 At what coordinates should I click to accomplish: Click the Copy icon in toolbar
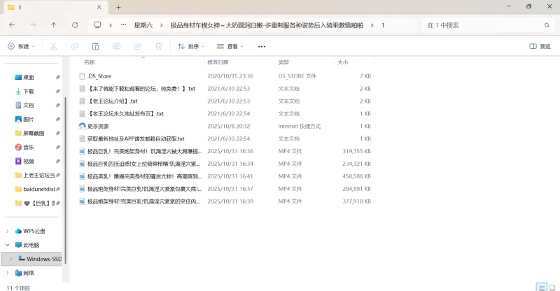click(x=75, y=47)
